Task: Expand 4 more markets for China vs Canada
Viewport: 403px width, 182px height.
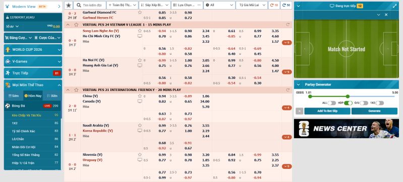Action: click(x=286, y=108)
